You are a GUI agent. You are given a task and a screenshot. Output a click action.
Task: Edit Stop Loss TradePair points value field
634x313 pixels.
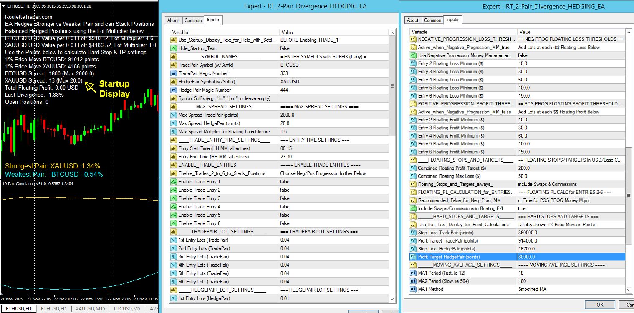tap(571, 233)
